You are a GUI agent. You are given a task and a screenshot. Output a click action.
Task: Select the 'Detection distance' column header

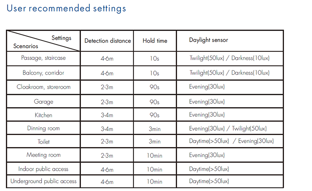click(108, 41)
